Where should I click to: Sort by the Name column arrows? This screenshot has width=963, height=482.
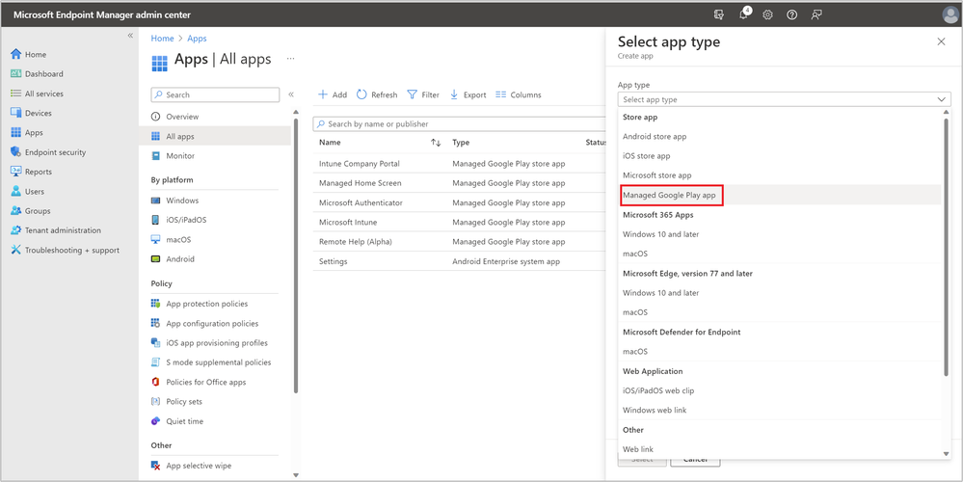(x=436, y=143)
